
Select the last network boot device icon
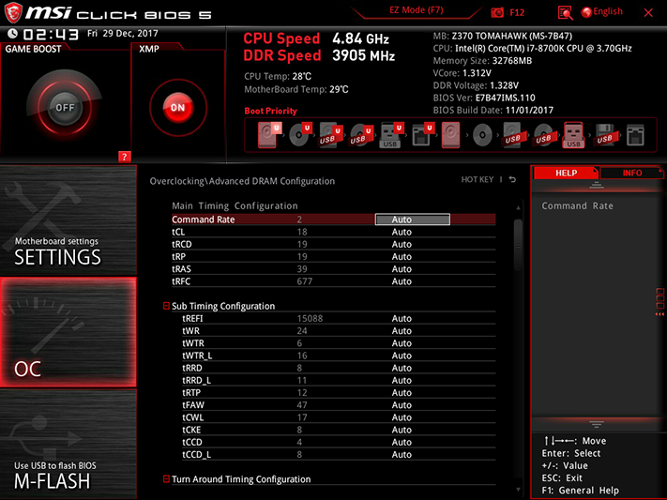635,135
